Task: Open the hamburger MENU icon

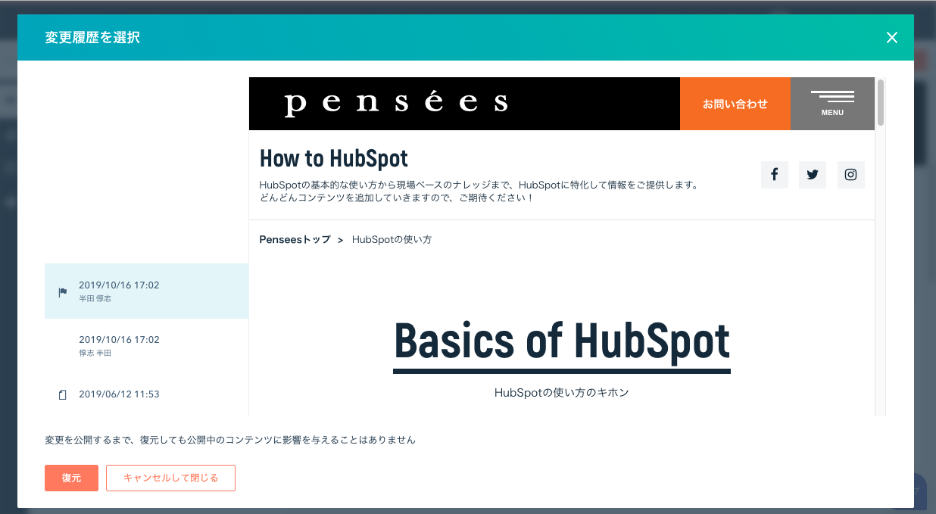Action: [x=832, y=103]
